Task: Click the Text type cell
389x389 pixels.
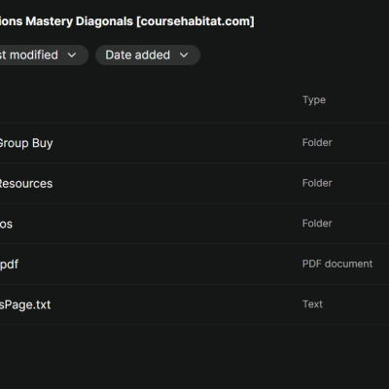Action: pyautogui.click(x=312, y=304)
